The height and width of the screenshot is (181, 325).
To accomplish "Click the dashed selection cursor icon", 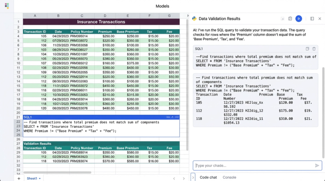I will [x=282, y=19].
